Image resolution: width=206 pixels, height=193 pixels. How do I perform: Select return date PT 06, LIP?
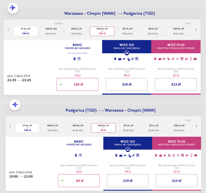coord(27,128)
